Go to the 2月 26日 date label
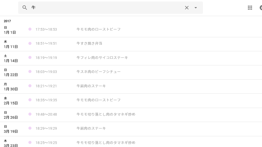262x147 pixels. 11,117
